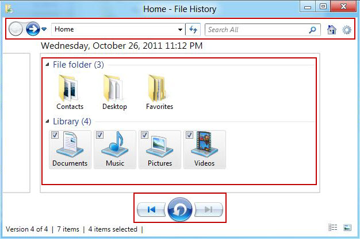
Task: Click the blue forward navigation arrow
Action: (33, 29)
